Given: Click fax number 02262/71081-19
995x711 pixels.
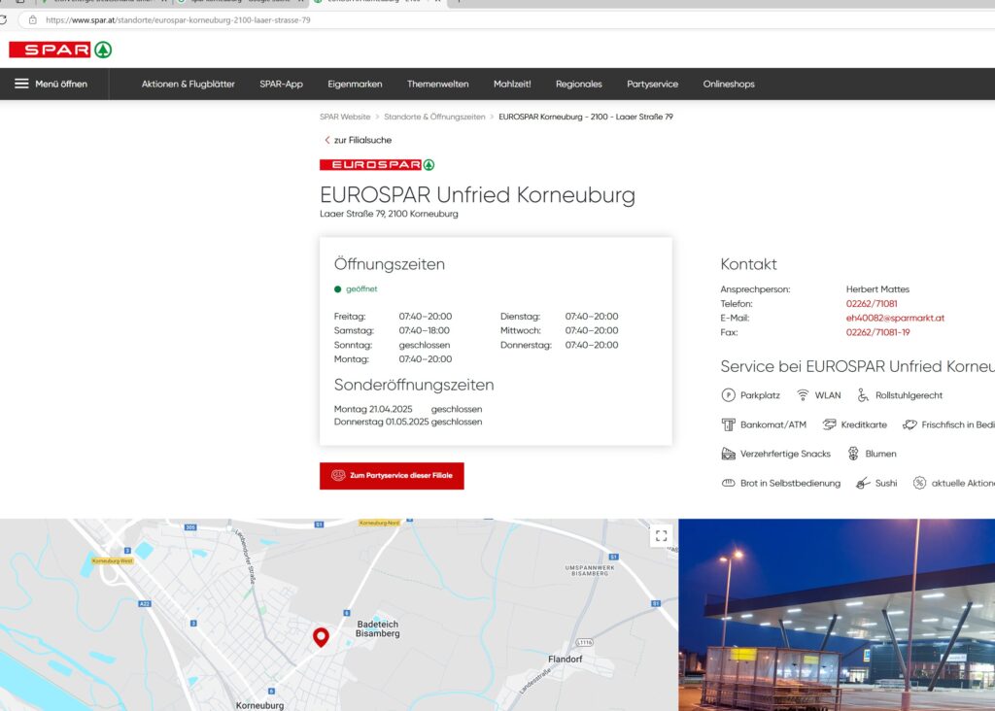Looking at the screenshot, I should tap(877, 332).
